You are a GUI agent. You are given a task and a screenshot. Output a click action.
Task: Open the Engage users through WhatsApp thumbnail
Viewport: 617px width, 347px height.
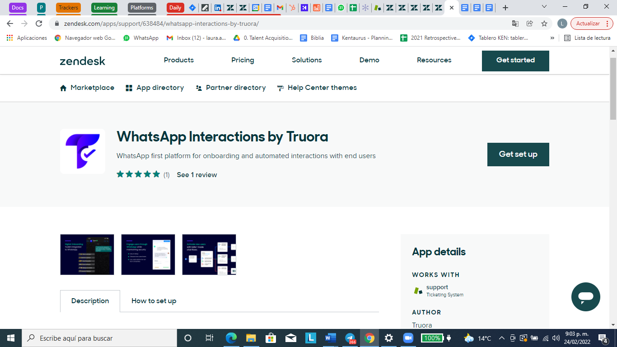click(148, 254)
